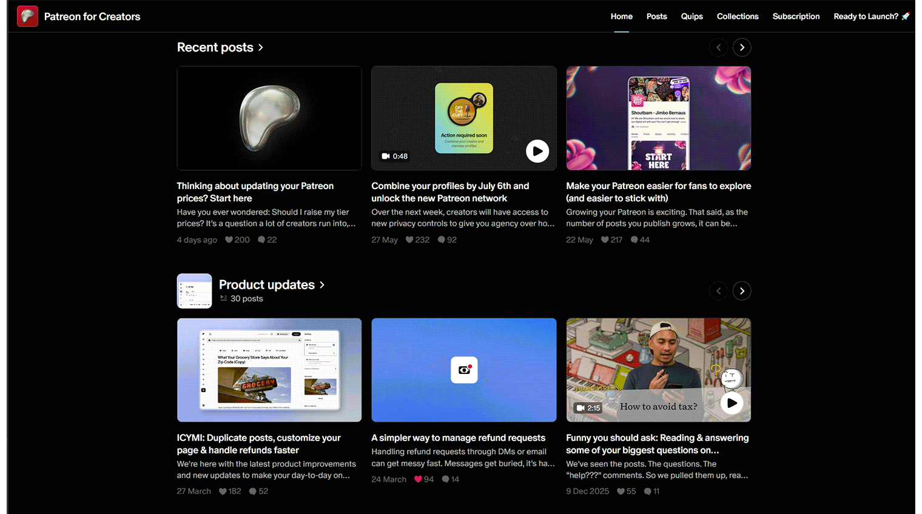Click the 2:15 video duration badge
This screenshot has height=514, width=922.
click(588, 408)
